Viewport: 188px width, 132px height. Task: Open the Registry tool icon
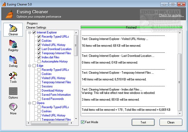pyautogui.click(x=13, y=45)
